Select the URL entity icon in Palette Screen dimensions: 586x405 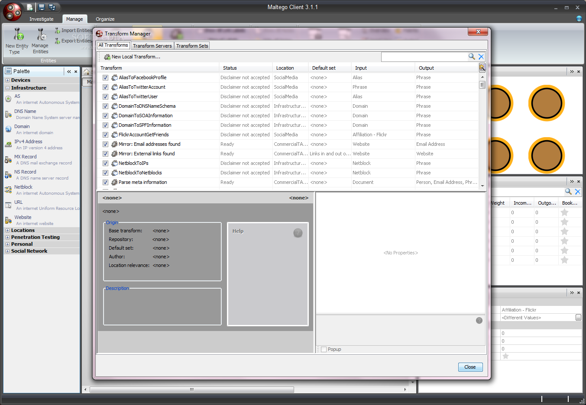[8, 205]
